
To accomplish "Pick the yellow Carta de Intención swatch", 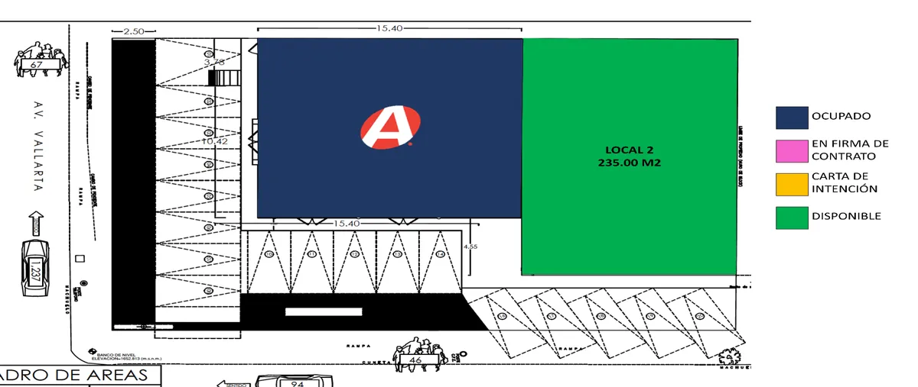I will pyautogui.click(x=791, y=183).
